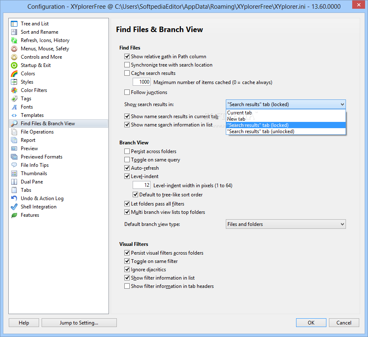The height and width of the screenshot is (337, 368).
Task: Click Level-indent width field
Action: tap(141, 185)
